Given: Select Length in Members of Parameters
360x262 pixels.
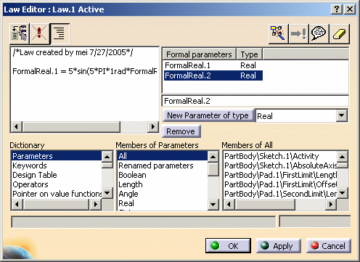Looking at the screenshot, I should 131,184.
